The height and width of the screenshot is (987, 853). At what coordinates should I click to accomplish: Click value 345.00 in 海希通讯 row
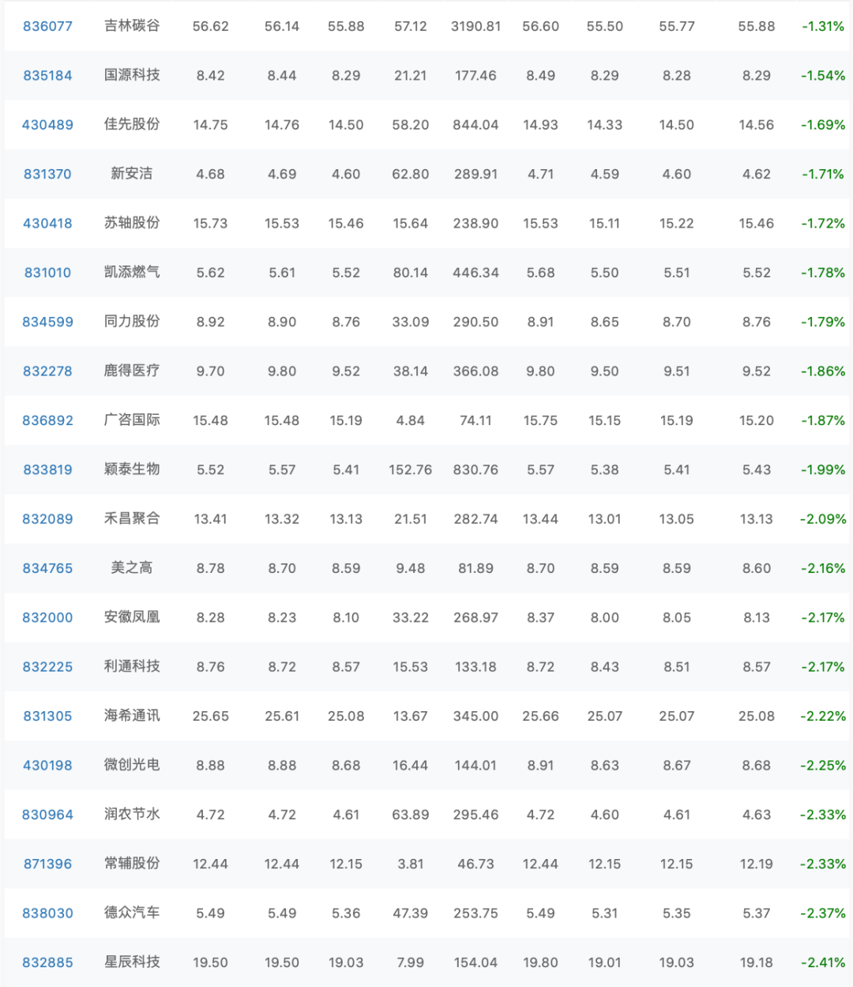[475, 716]
